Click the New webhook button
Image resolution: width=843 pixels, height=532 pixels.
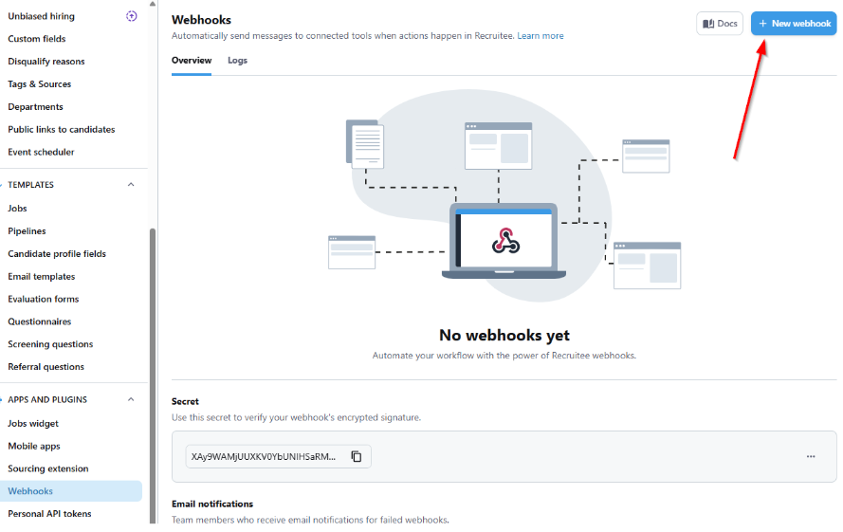[794, 24]
